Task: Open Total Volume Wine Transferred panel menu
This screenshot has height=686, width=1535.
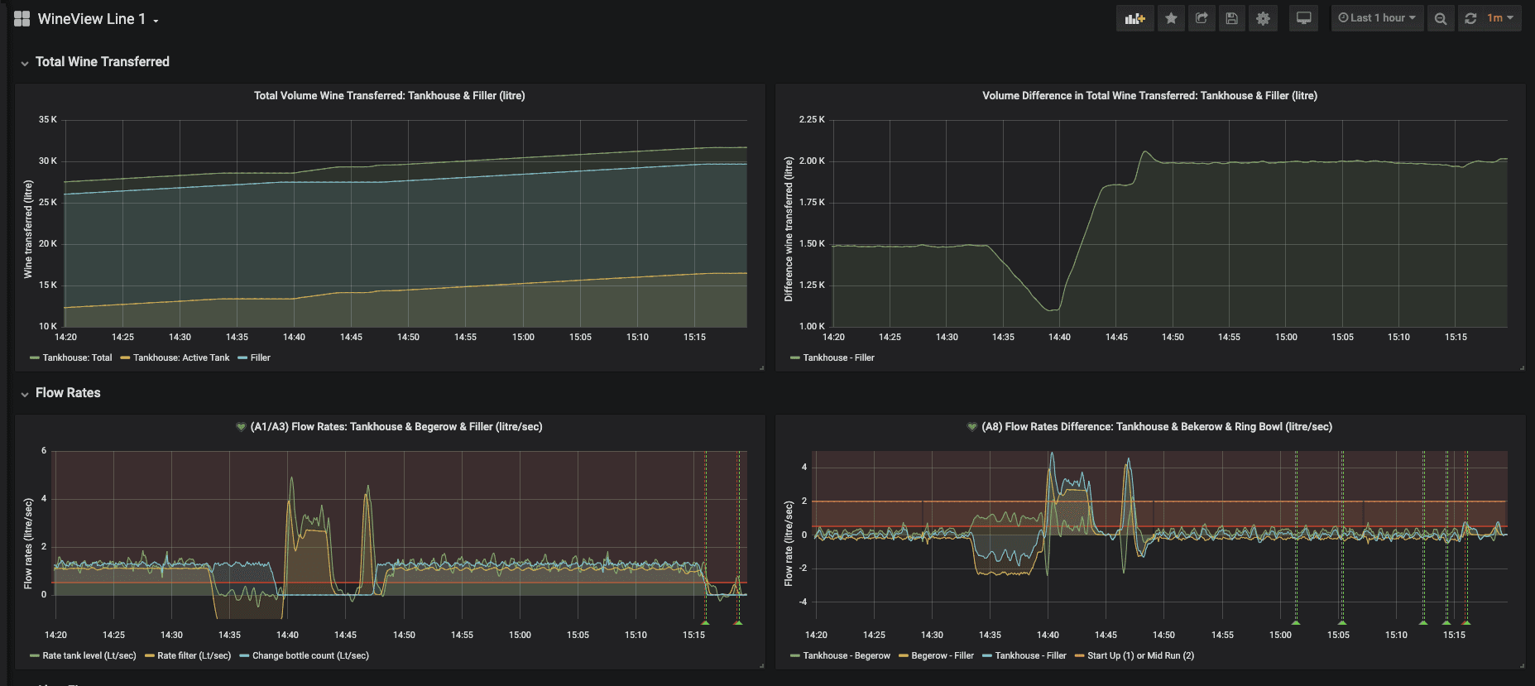Action: (389, 96)
